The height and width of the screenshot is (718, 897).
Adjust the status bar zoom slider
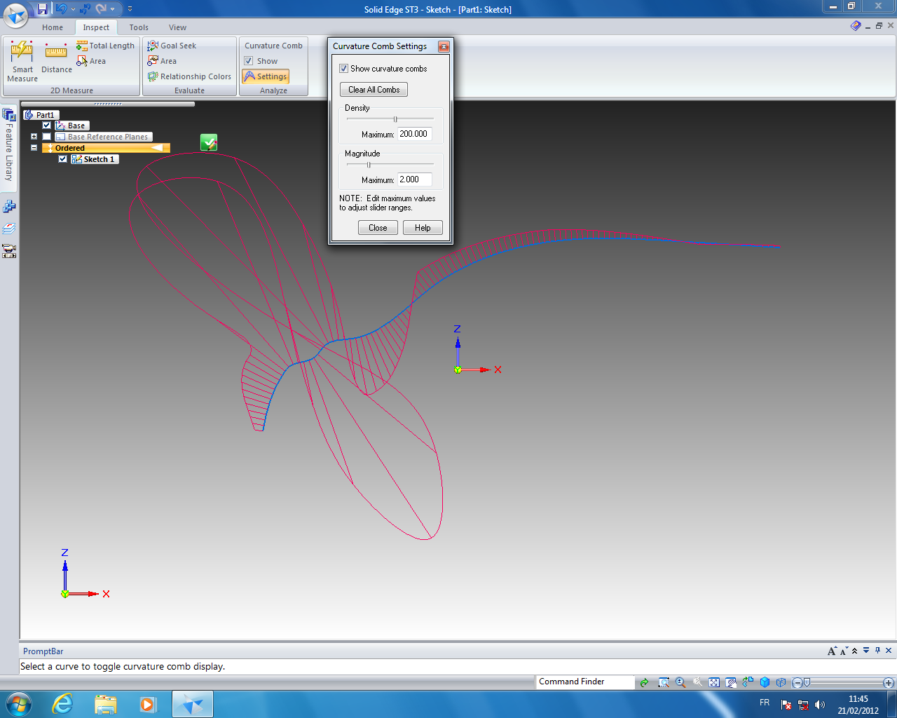click(x=807, y=682)
